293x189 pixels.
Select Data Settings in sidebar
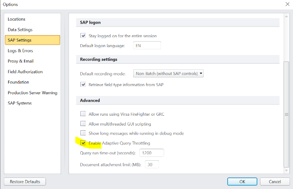point(20,30)
